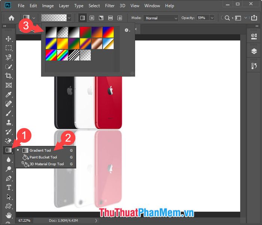Open the View menu
This screenshot has width=262, height=225.
tap(135, 6)
